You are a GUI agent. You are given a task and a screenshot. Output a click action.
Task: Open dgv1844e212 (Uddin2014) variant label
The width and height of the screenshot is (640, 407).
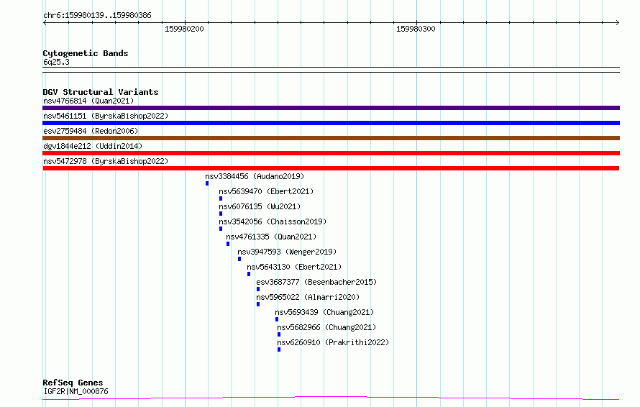(x=93, y=146)
